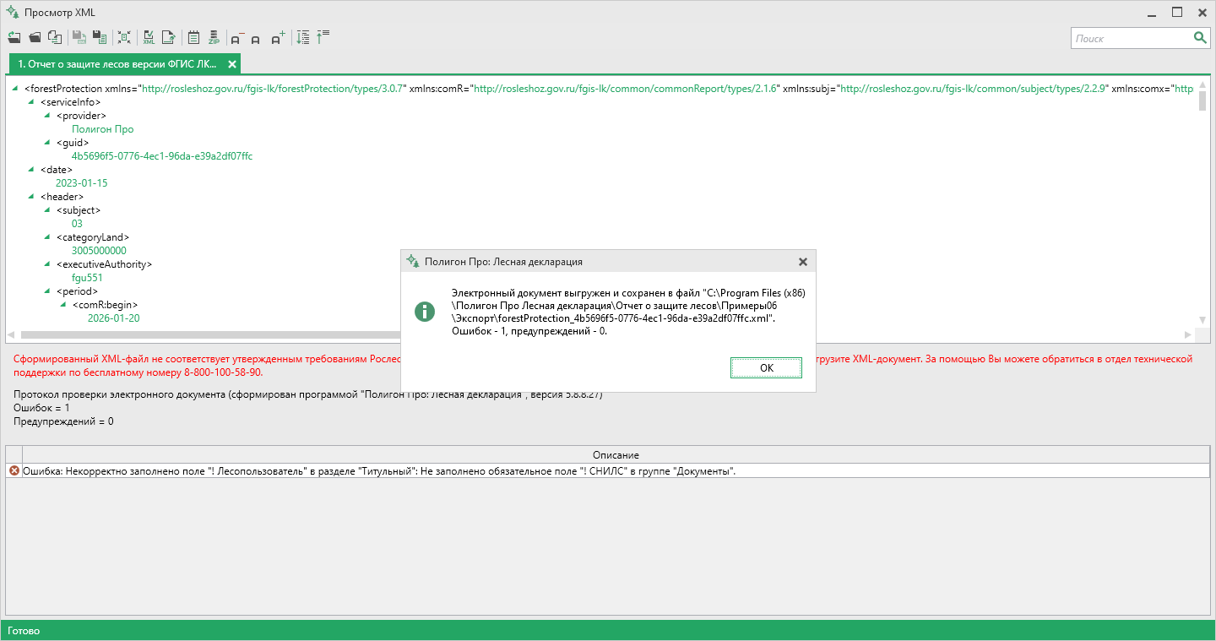Click the XML checkmark validation icon
Image resolution: width=1216 pixels, height=641 pixels.
[x=149, y=37]
